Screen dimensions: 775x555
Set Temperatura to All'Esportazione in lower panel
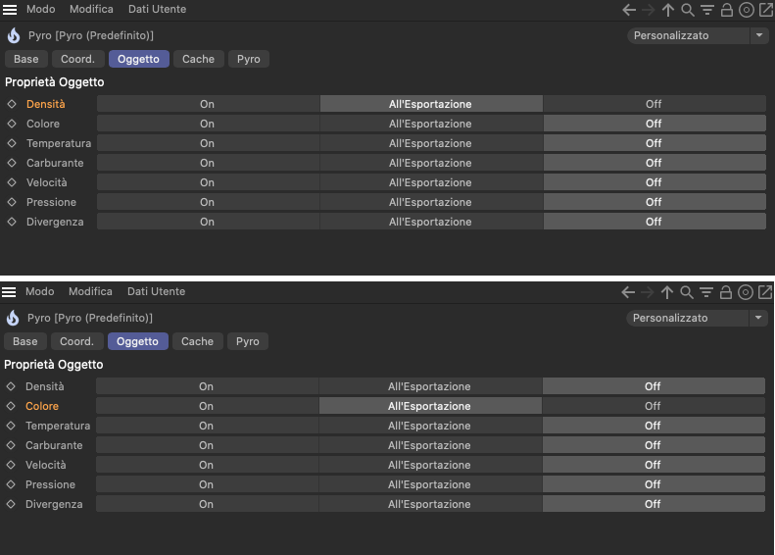[x=429, y=426]
